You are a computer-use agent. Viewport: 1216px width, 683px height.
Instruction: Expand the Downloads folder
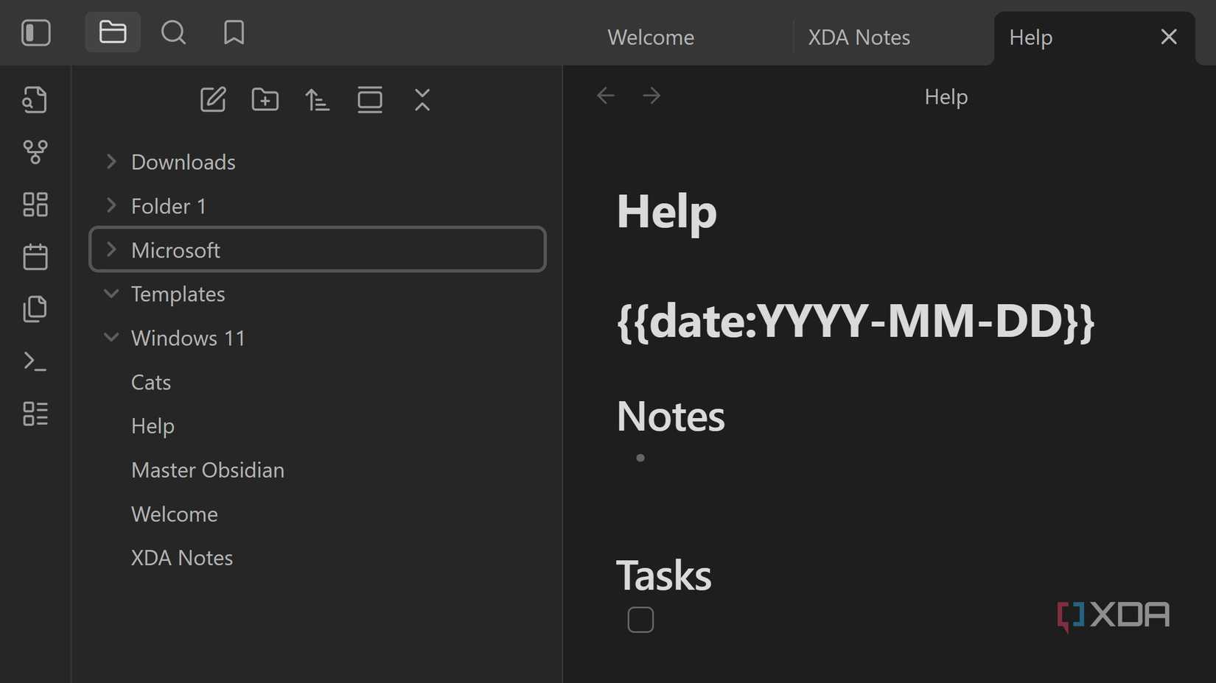coord(111,162)
